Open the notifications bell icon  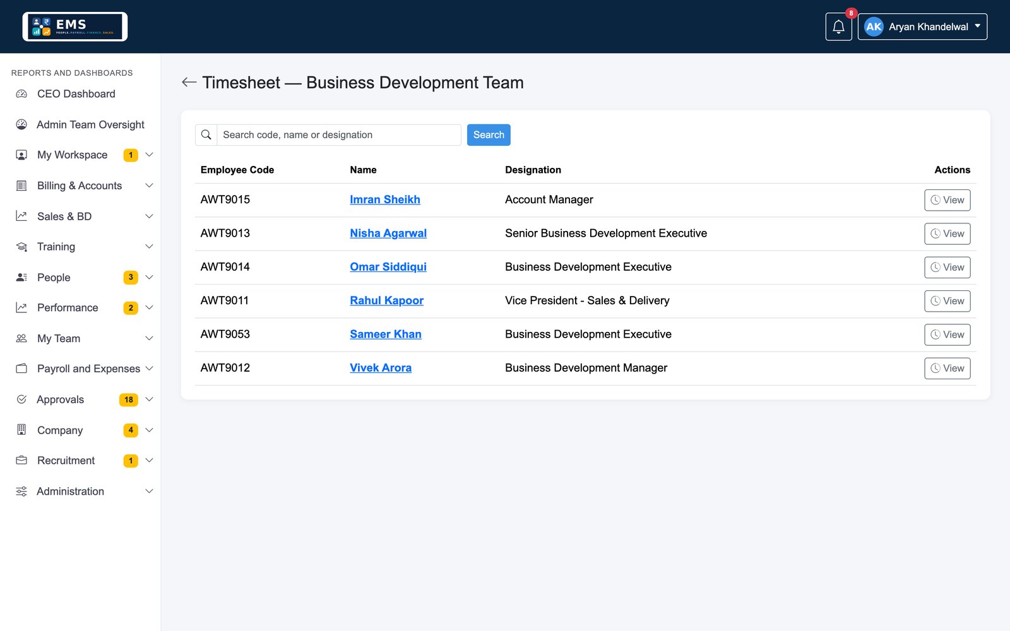coord(838,27)
